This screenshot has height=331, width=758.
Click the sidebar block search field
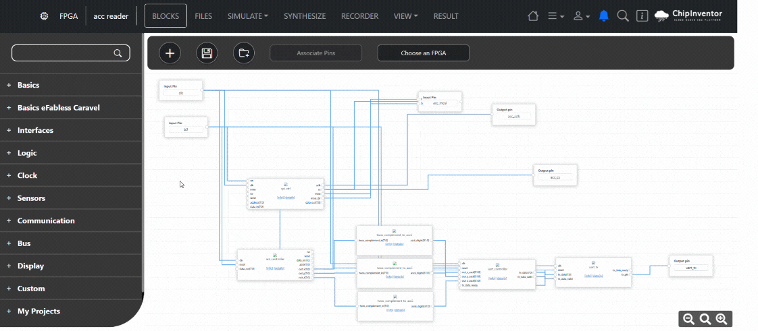pos(70,53)
